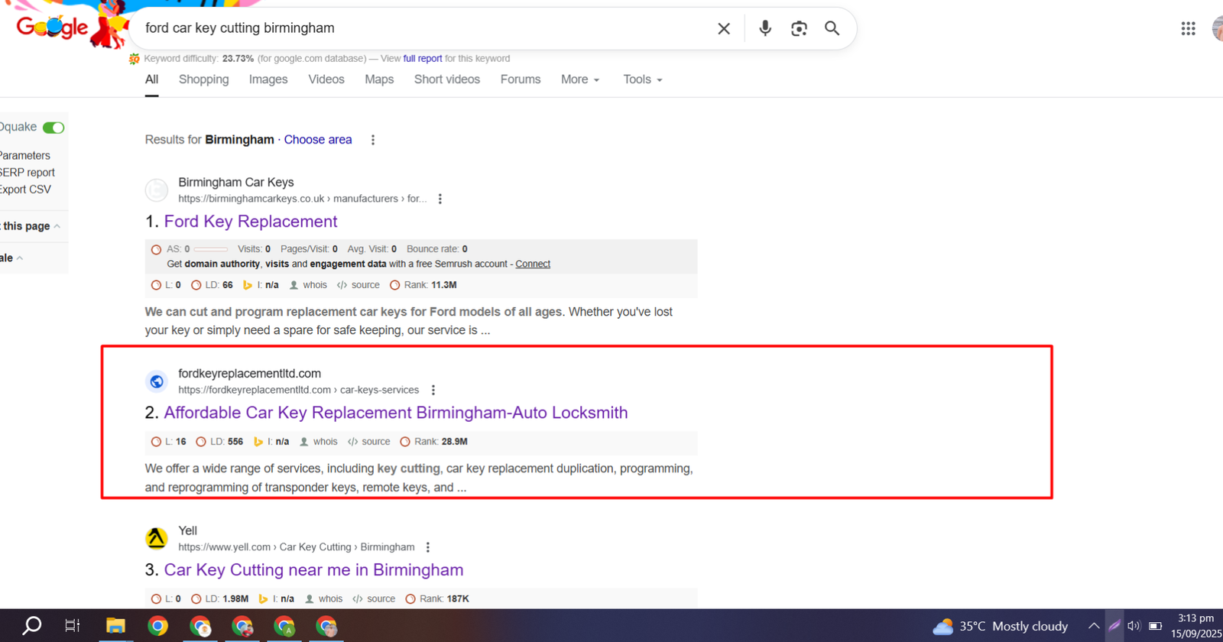The height and width of the screenshot is (642, 1223).
Task: Expand the More search filters dropdown
Action: (x=580, y=79)
